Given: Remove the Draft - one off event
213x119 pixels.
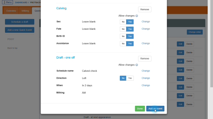Looking at the screenshot, I should [x=145, y=59].
